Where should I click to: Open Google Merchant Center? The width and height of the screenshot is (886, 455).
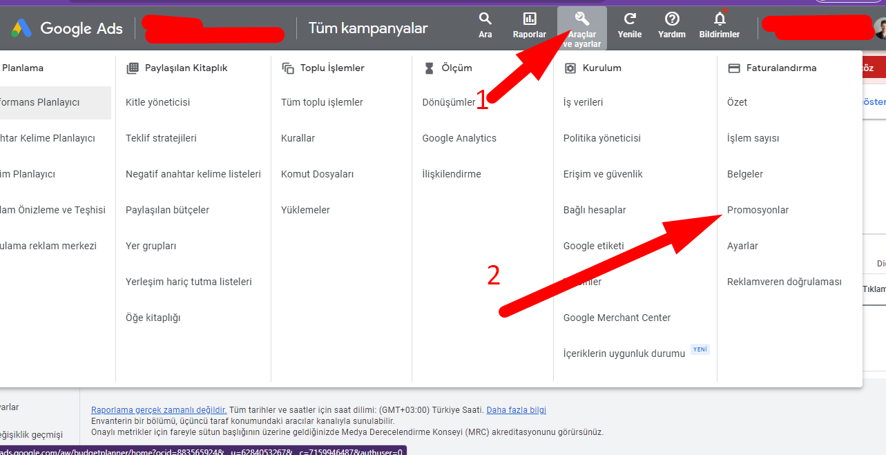[x=617, y=318]
